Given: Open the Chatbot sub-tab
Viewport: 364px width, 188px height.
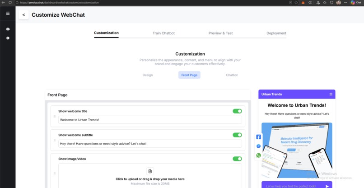Looking at the screenshot, I should [232, 75].
